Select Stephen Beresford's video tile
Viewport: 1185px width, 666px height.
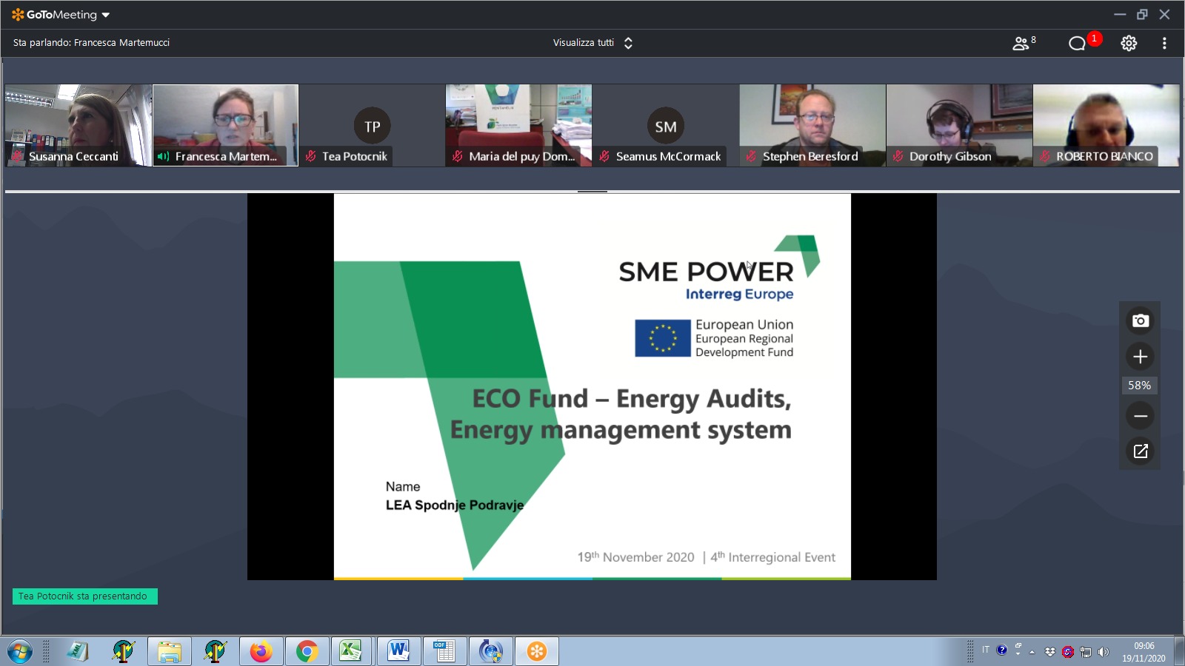812,125
